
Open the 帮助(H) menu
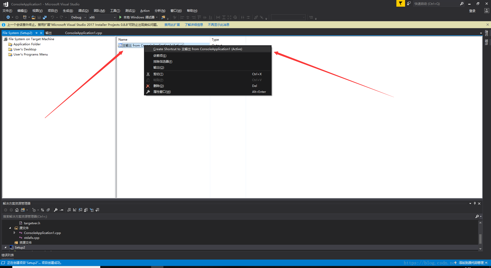[x=192, y=11]
